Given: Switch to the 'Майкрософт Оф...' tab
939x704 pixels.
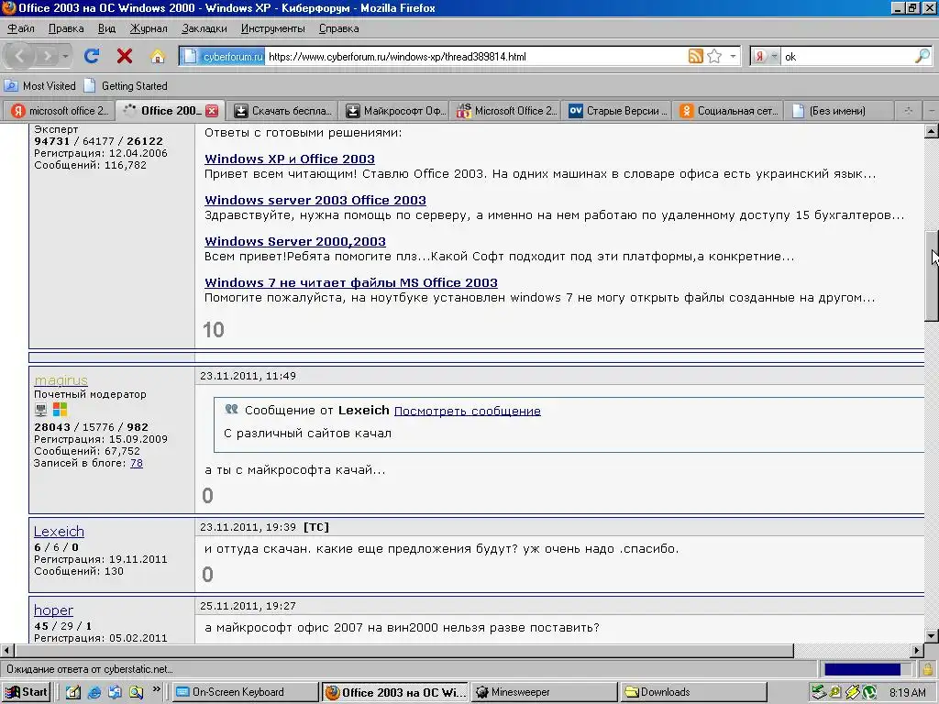Looking at the screenshot, I should pyautogui.click(x=395, y=111).
